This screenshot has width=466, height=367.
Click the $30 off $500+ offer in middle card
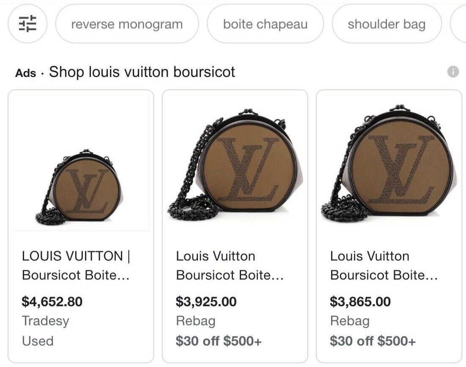(x=219, y=341)
